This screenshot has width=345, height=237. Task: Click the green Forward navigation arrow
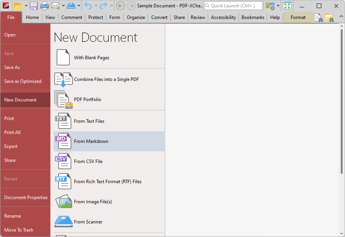click(x=131, y=6)
